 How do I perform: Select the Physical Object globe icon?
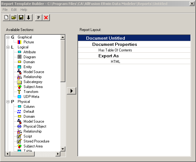[20, 126]
